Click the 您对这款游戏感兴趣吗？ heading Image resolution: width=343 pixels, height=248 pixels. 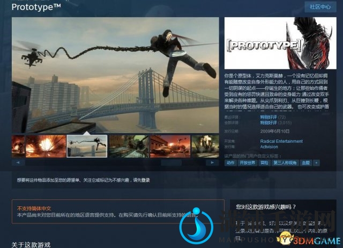pyautogui.click(x=266, y=207)
